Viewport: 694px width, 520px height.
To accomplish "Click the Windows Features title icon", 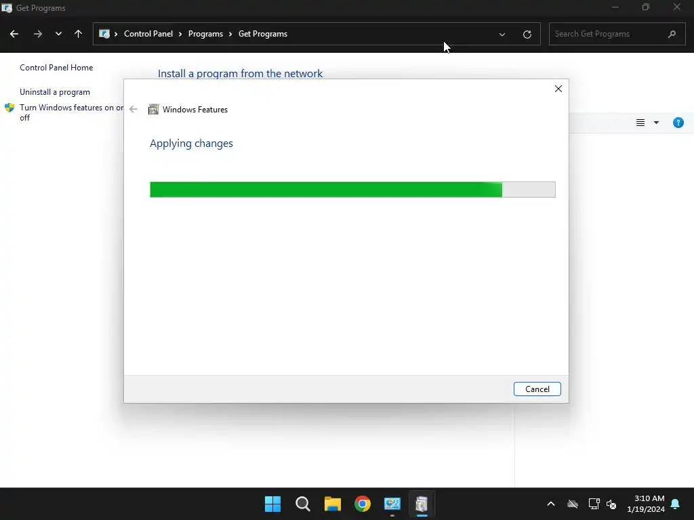I will 153,109.
